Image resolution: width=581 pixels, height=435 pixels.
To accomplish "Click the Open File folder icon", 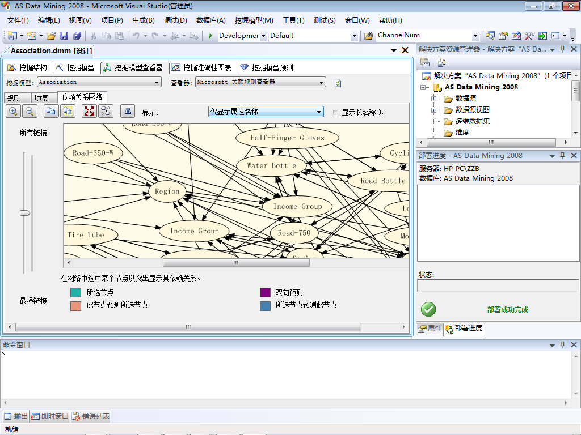I will click(51, 36).
